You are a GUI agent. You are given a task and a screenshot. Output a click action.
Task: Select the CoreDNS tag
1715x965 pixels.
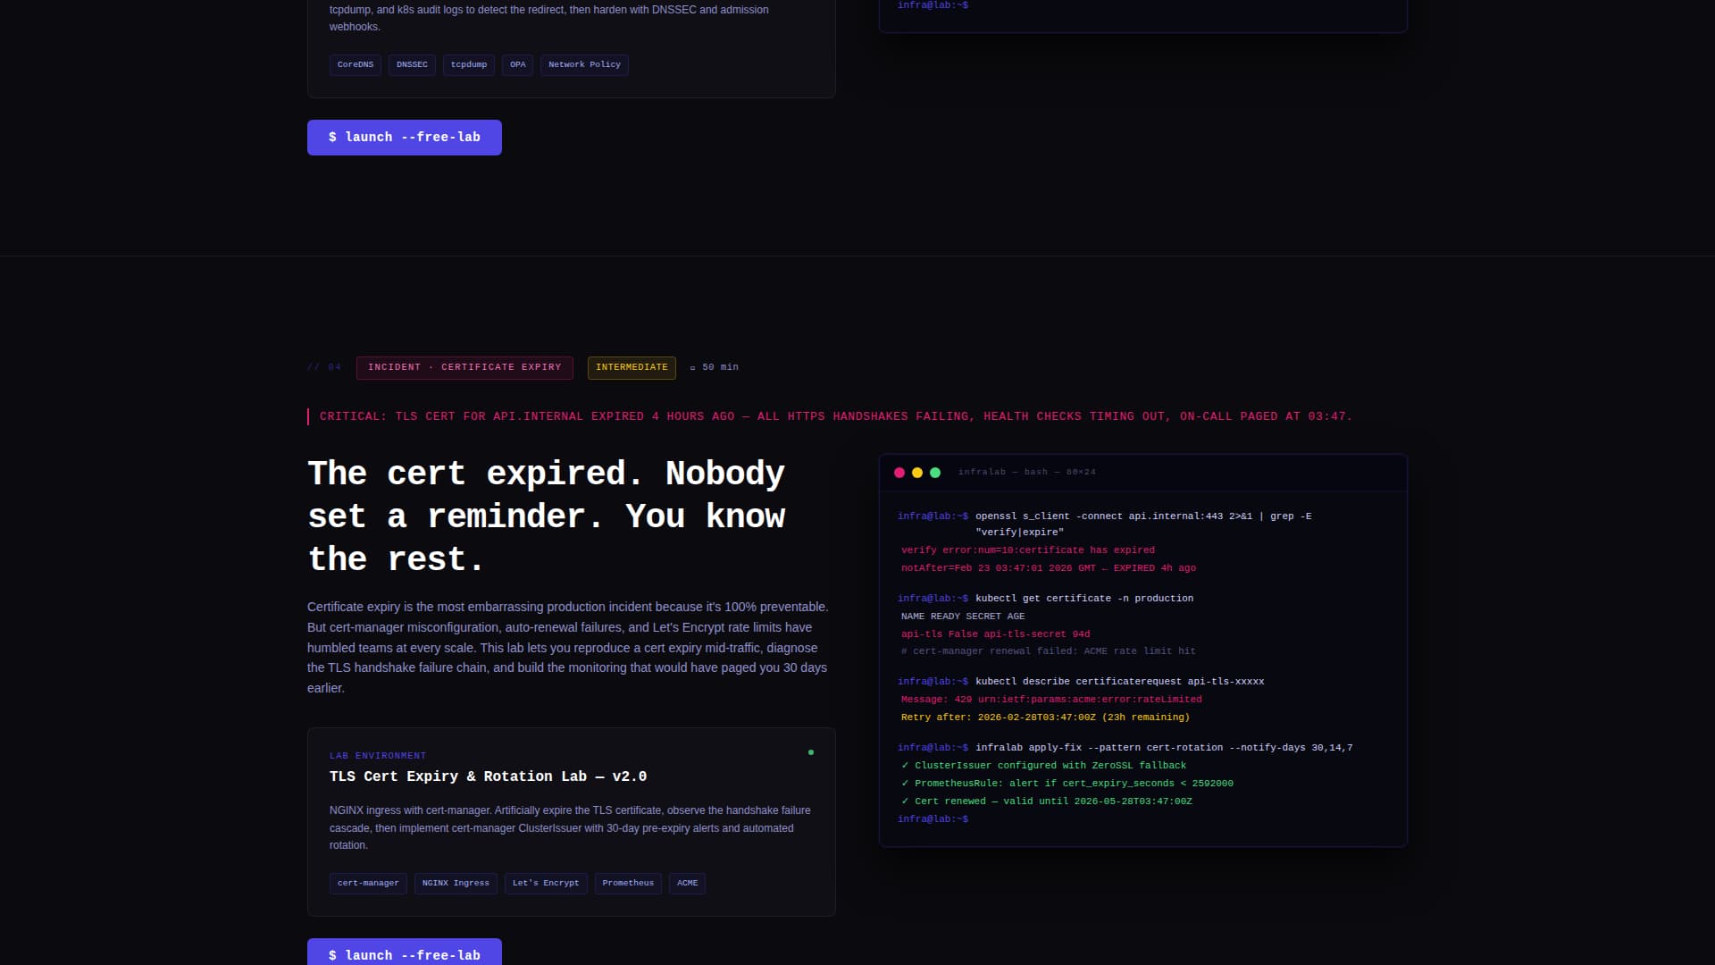356,65
